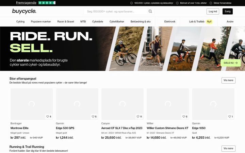245x153 pixels.
Task: Favorite the Willier Custom heart icon
Action: pos(184,117)
